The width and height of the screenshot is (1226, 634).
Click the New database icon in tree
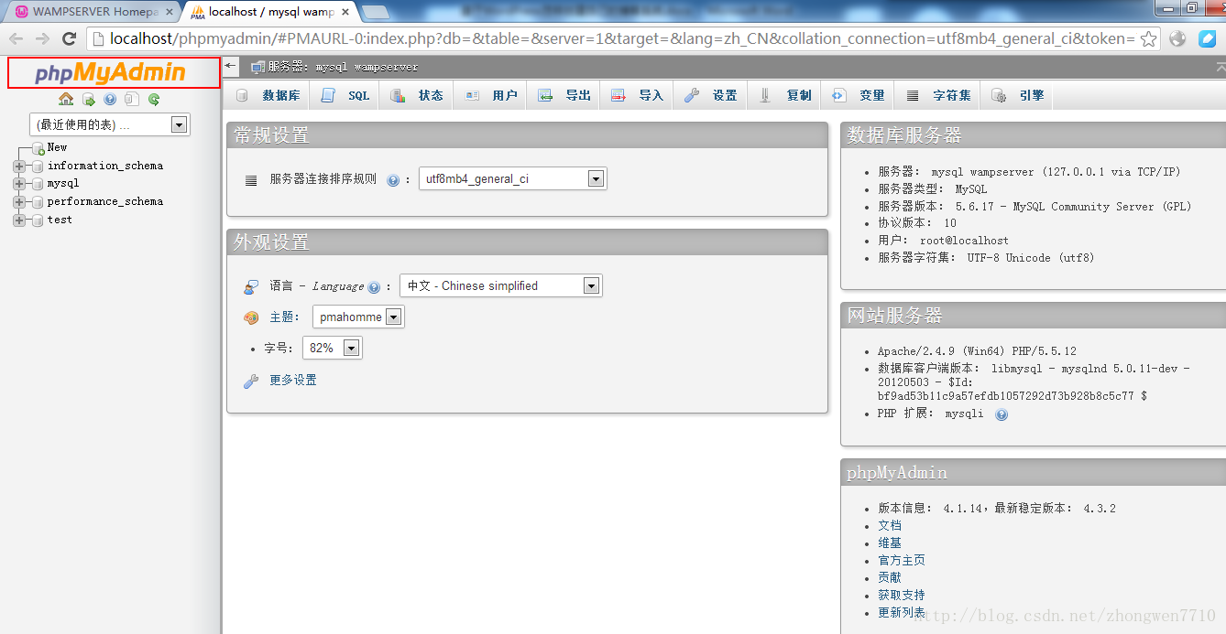(x=38, y=148)
